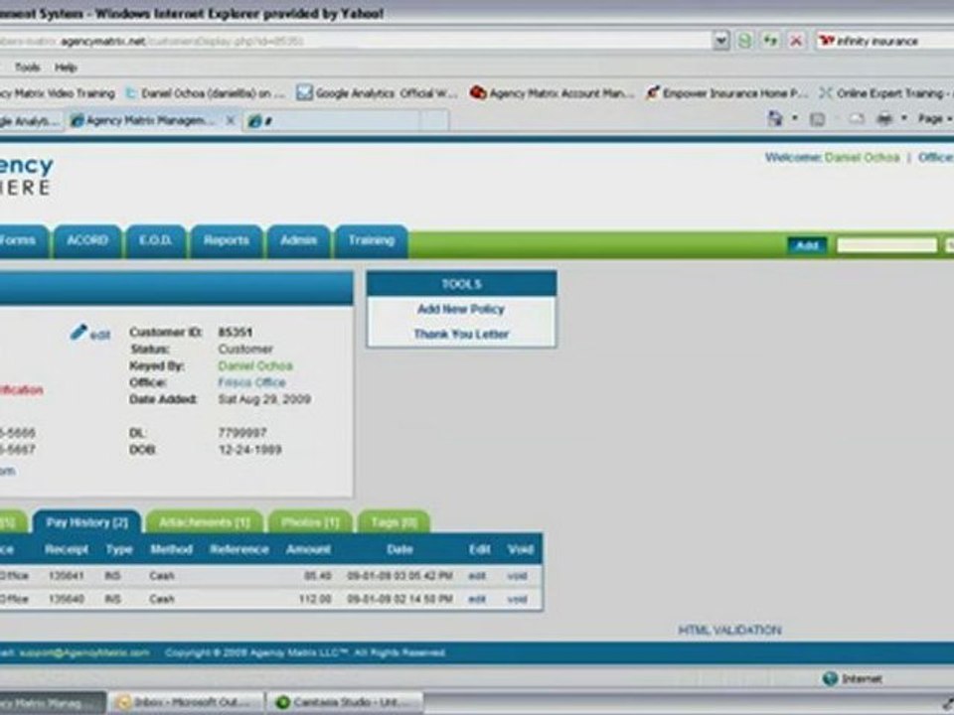Open Empower Insurance Home Page bookmark

click(726, 93)
